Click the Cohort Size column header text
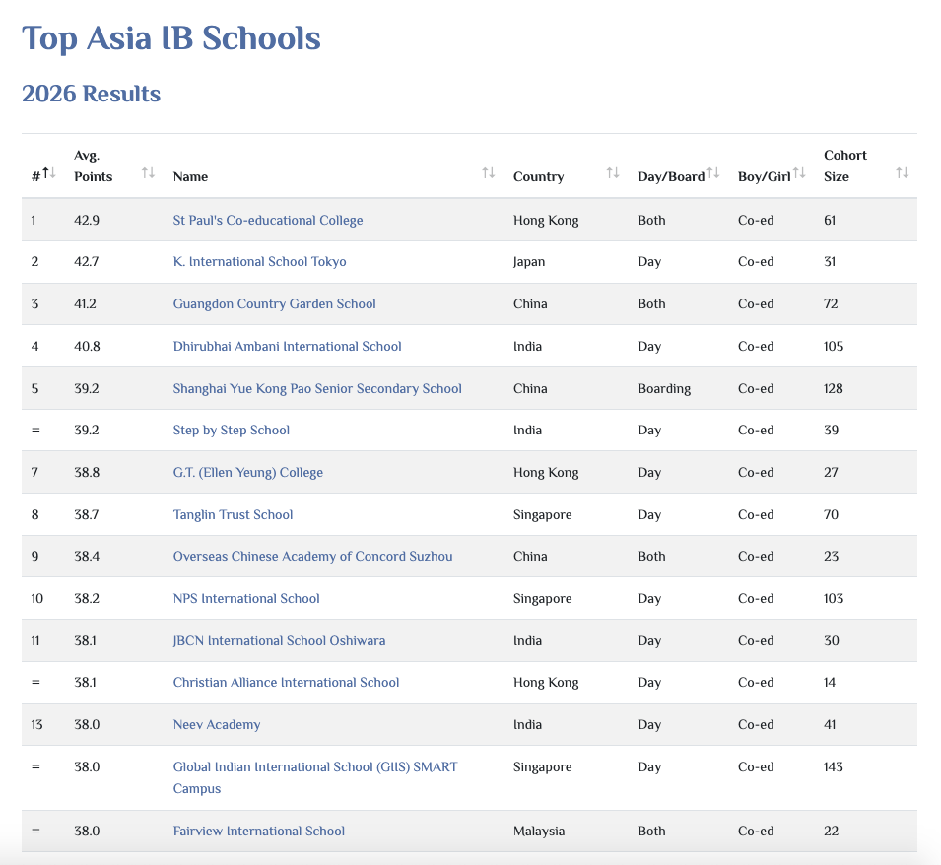 tap(845, 166)
